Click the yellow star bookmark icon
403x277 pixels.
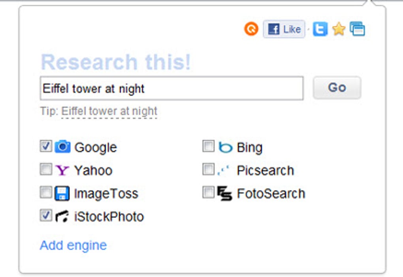tap(339, 29)
